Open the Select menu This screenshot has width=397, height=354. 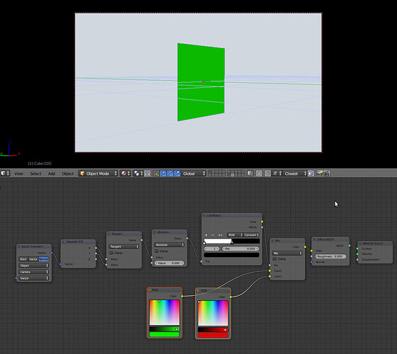pos(35,173)
